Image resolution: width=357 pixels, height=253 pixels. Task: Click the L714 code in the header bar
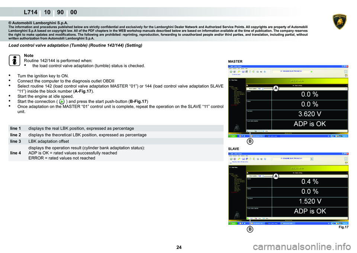click(30, 12)
